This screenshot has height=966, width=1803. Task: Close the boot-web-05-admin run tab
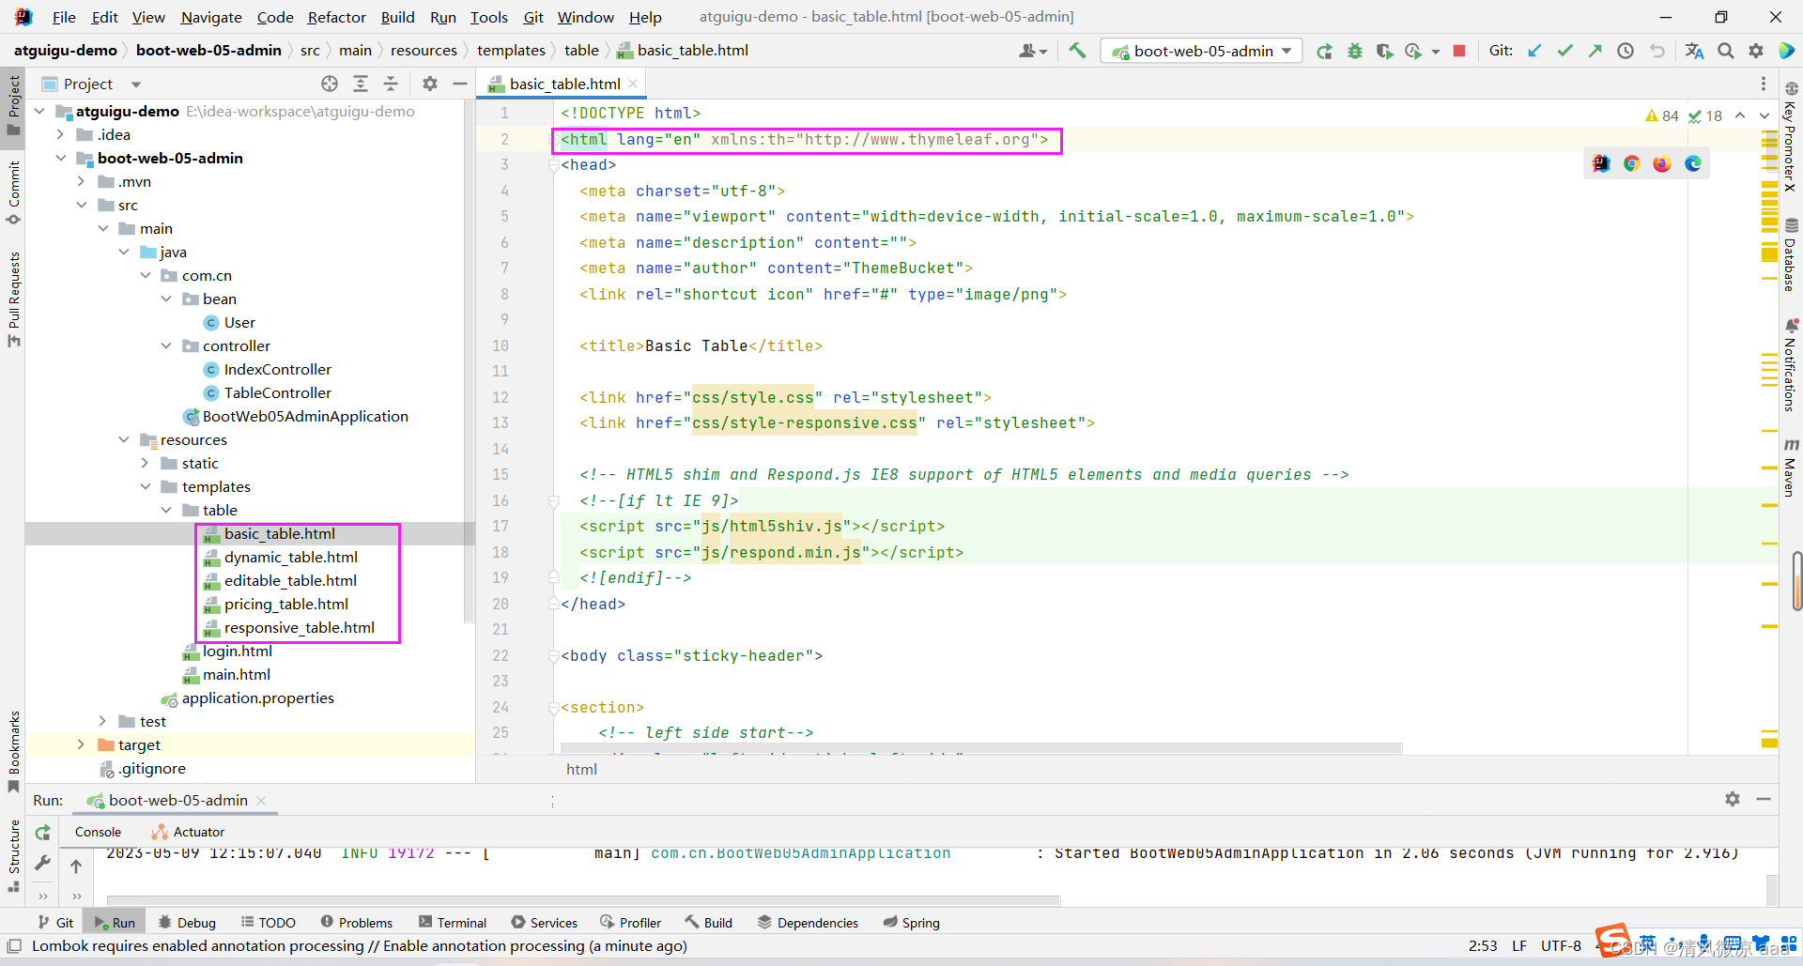[261, 801]
